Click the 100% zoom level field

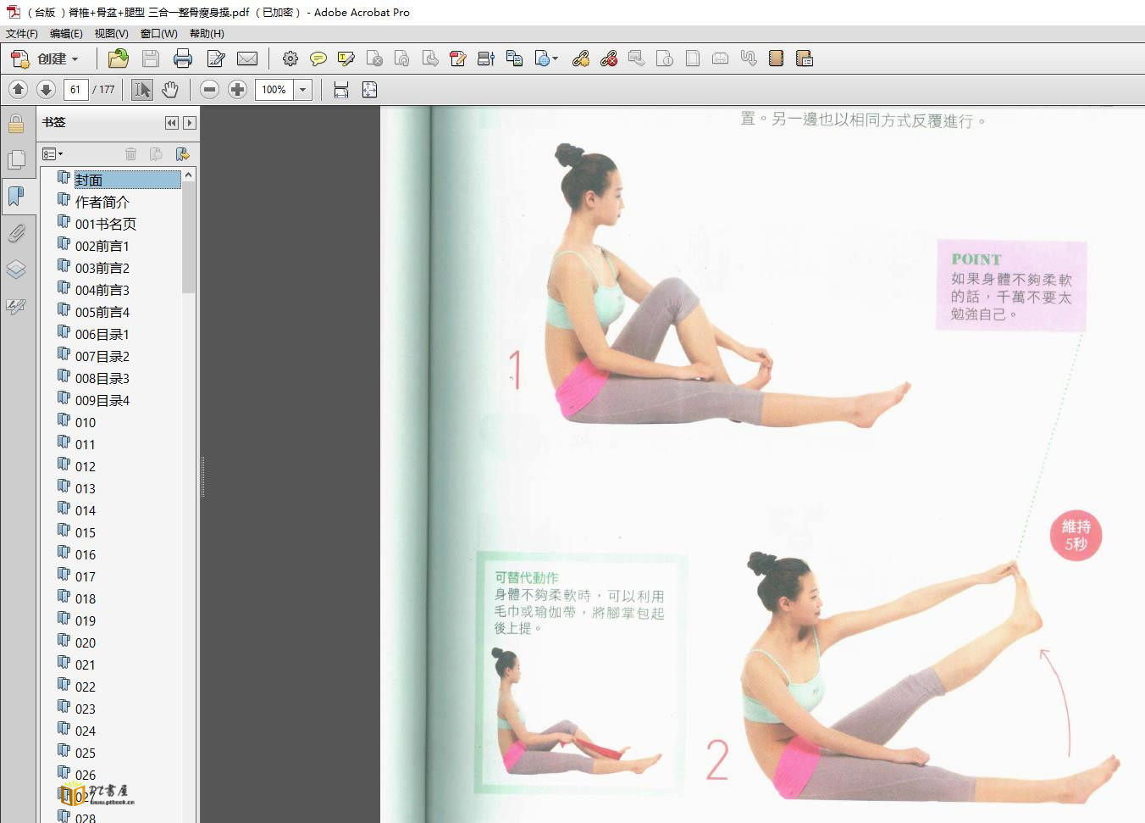[274, 89]
